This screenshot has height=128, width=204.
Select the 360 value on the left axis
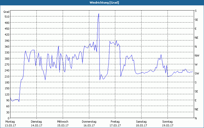coord(7,47)
